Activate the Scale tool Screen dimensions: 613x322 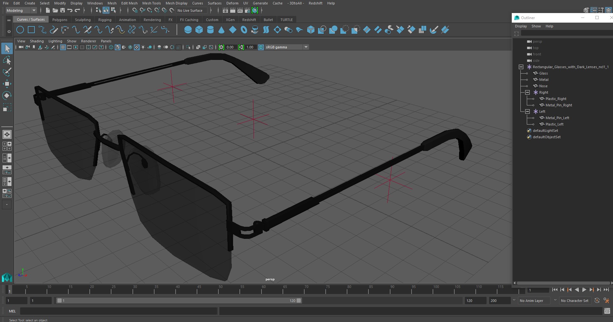[x=7, y=107]
